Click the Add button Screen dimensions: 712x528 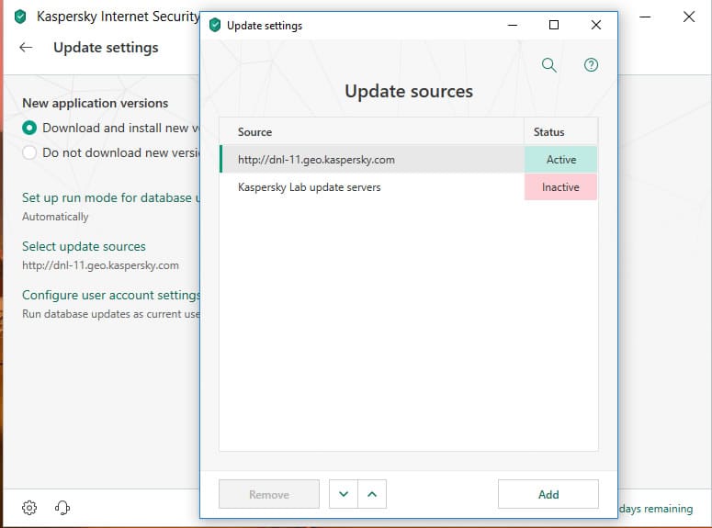click(548, 494)
